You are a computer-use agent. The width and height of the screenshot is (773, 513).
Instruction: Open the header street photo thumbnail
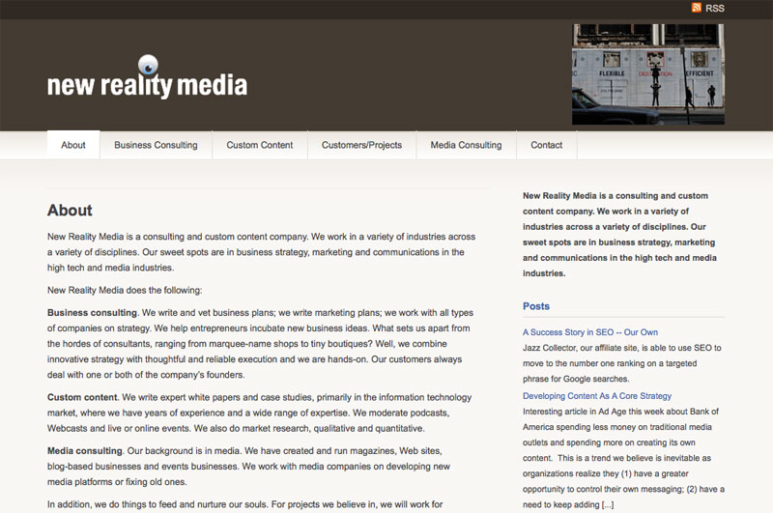click(647, 74)
